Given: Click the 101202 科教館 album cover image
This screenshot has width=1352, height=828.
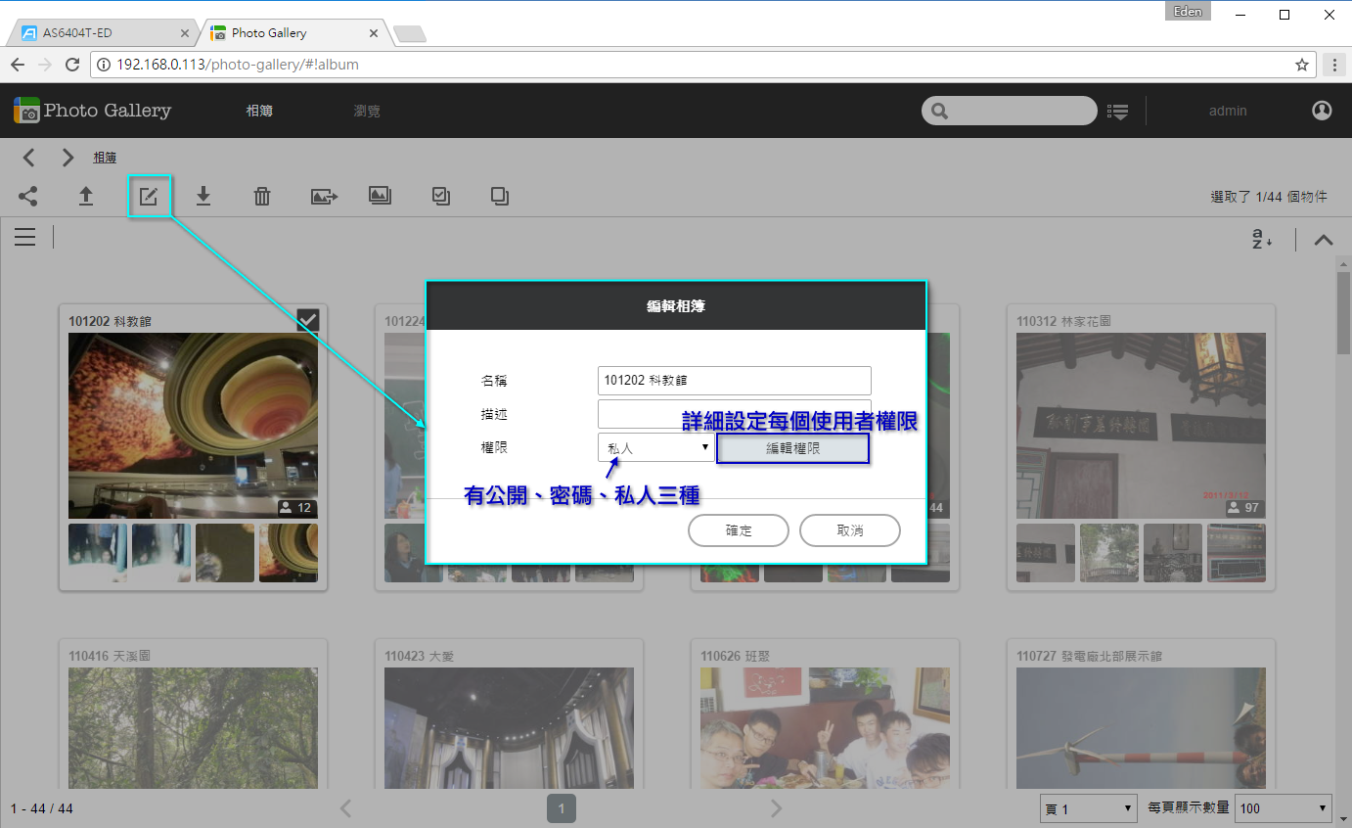Looking at the screenshot, I should 193,426.
